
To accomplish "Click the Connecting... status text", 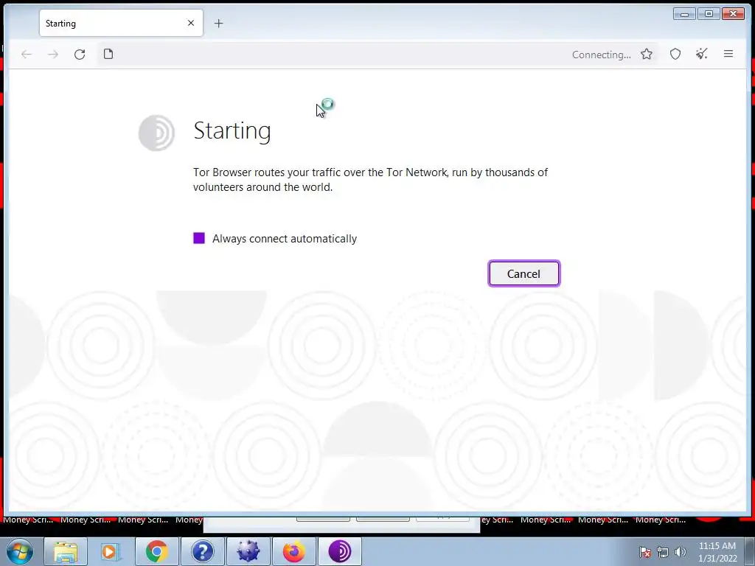I will (602, 55).
